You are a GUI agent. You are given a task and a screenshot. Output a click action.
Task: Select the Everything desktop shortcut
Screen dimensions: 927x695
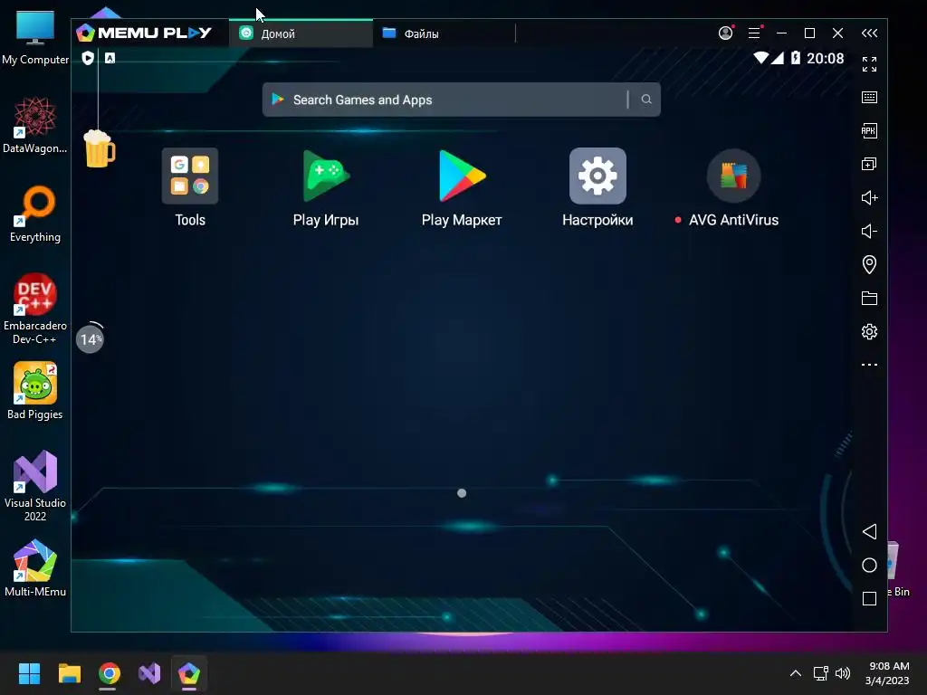tap(35, 214)
